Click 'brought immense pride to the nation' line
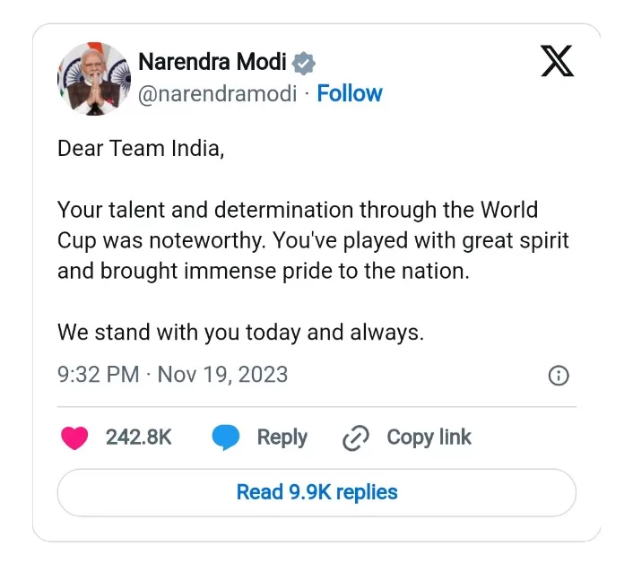The image size is (633, 563). pos(264,272)
